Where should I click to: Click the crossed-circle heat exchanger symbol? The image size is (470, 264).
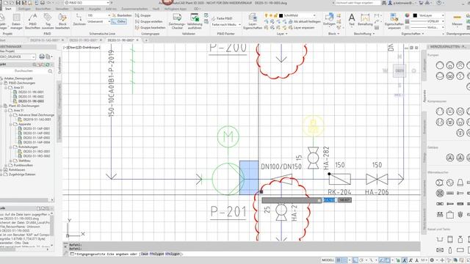(440, 193)
